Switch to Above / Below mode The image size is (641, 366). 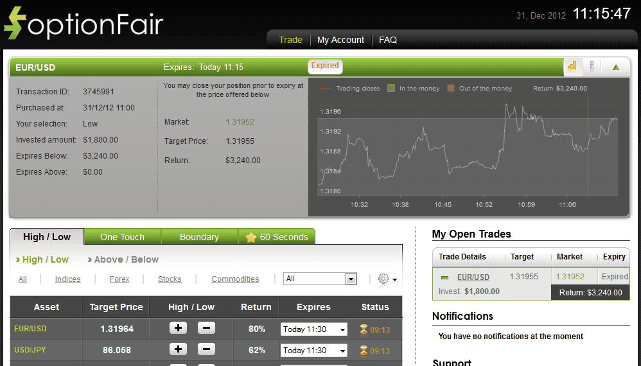click(x=123, y=259)
